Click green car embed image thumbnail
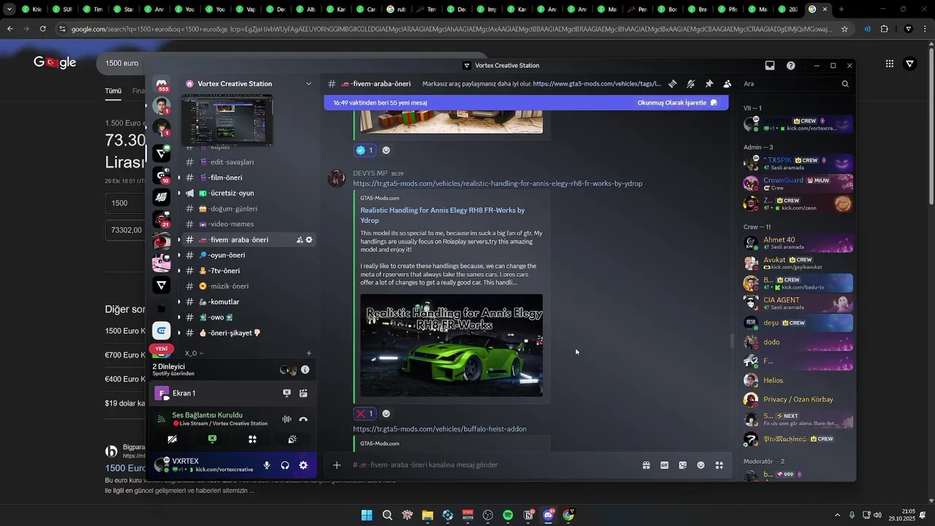Image resolution: width=935 pixels, height=526 pixels. coord(451,345)
